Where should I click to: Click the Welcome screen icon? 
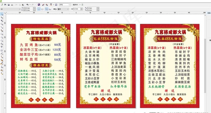[x=56, y=5]
